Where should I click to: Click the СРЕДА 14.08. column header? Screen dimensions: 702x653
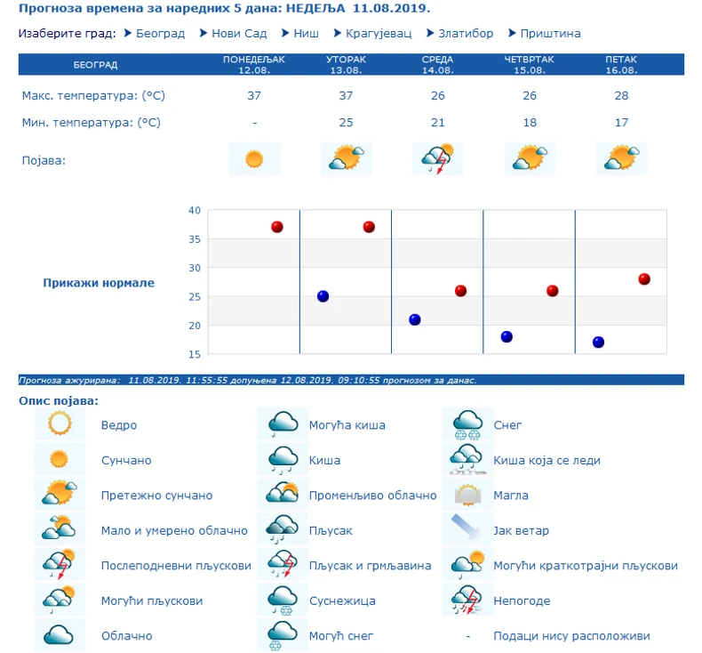click(x=437, y=65)
